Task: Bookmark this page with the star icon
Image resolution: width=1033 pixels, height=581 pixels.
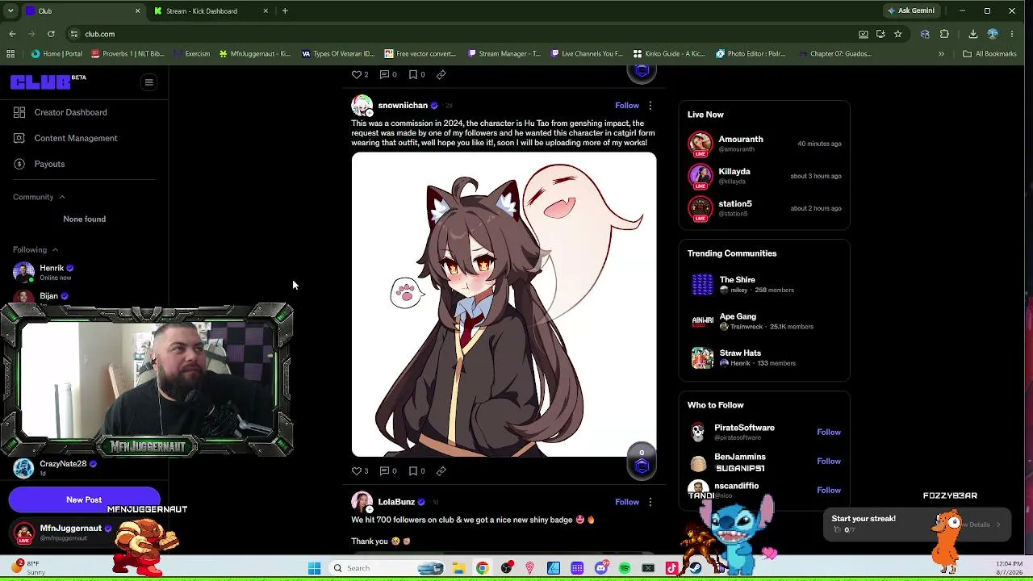Action: pos(897,34)
